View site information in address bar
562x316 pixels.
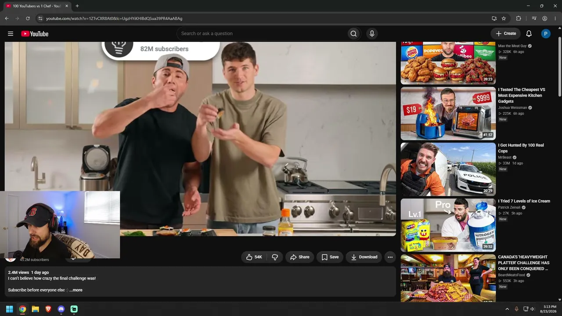click(x=40, y=18)
